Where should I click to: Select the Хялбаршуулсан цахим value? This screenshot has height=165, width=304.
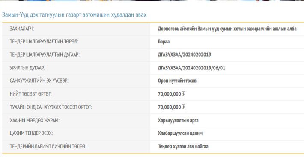pyautogui.click(x=180, y=133)
